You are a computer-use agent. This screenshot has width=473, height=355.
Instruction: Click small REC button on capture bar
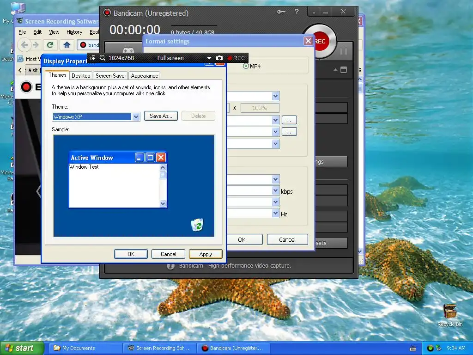tap(236, 58)
